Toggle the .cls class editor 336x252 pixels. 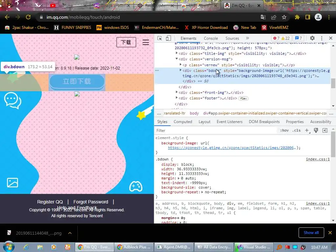pyautogui.click(x=296, y=130)
